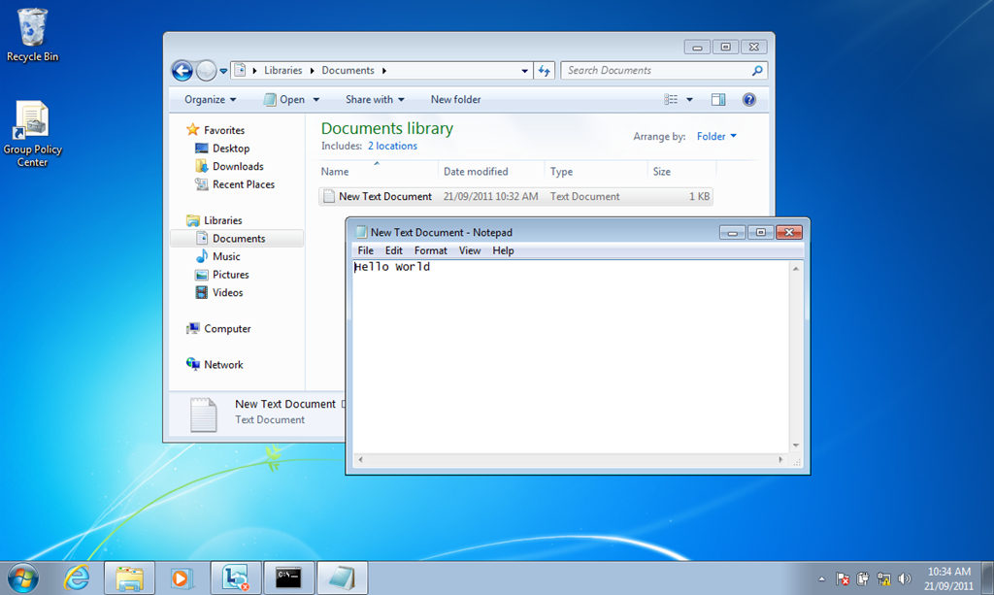Open the File menu in Notepad

point(365,250)
